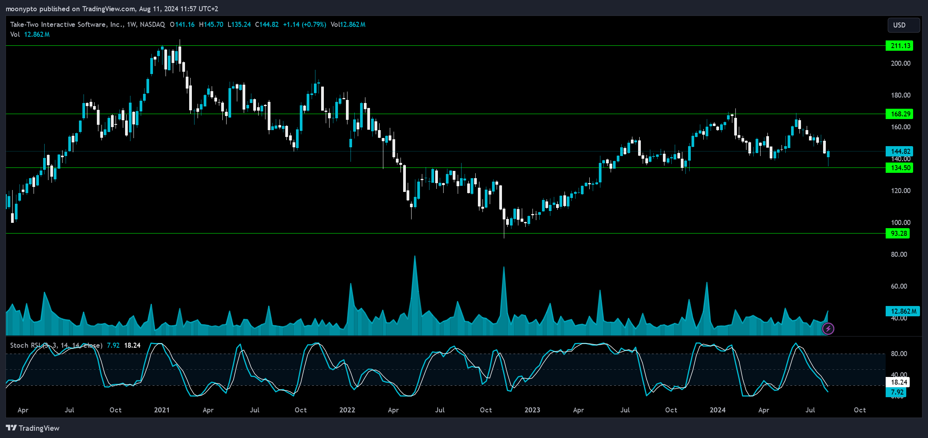928x438 pixels.
Task: Click the 134.50 support level label
Action: [899, 167]
